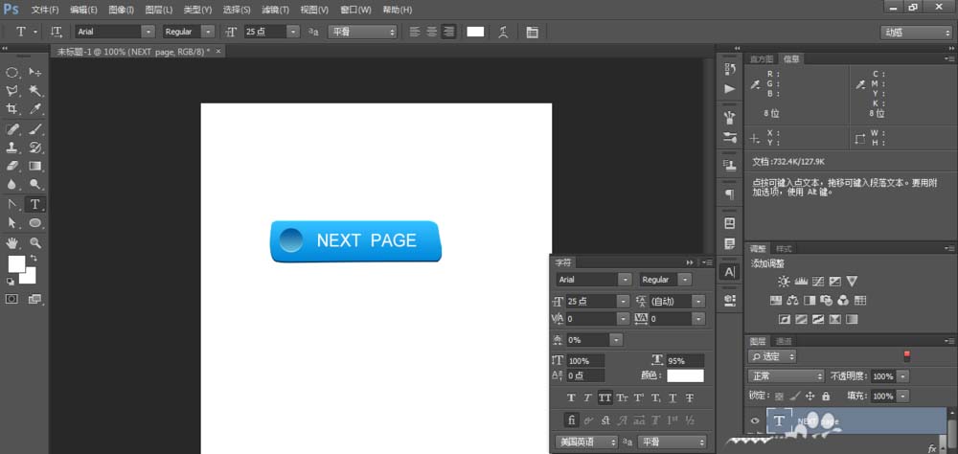Click the 100% vertical scale field in the Character panel
958x454 pixels.
coord(584,360)
